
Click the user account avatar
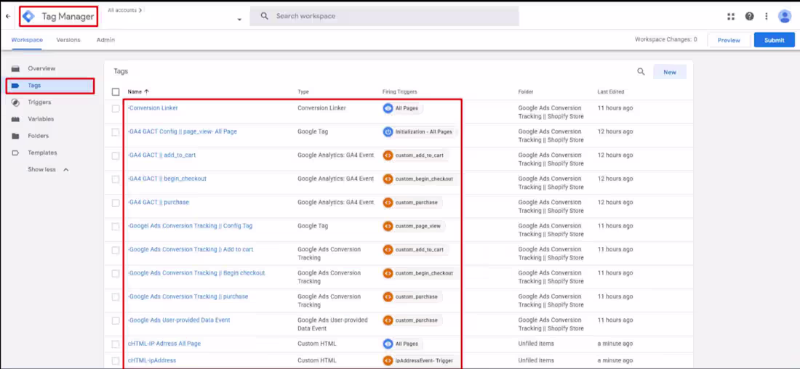point(784,16)
